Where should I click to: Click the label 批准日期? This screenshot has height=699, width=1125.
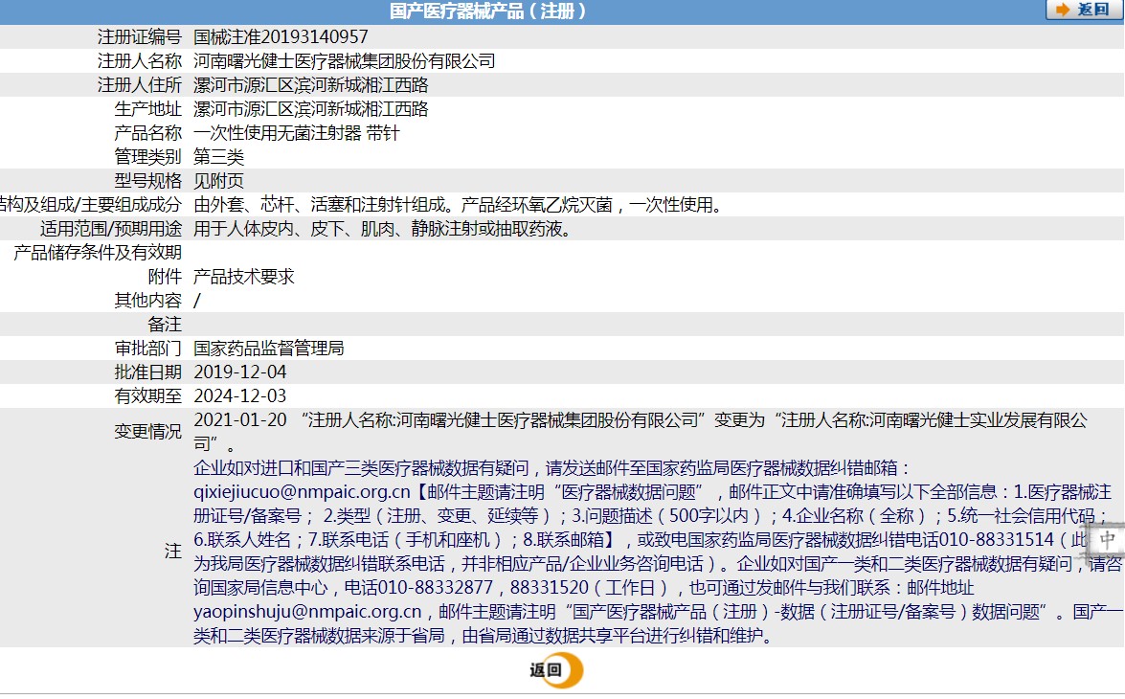147,372
